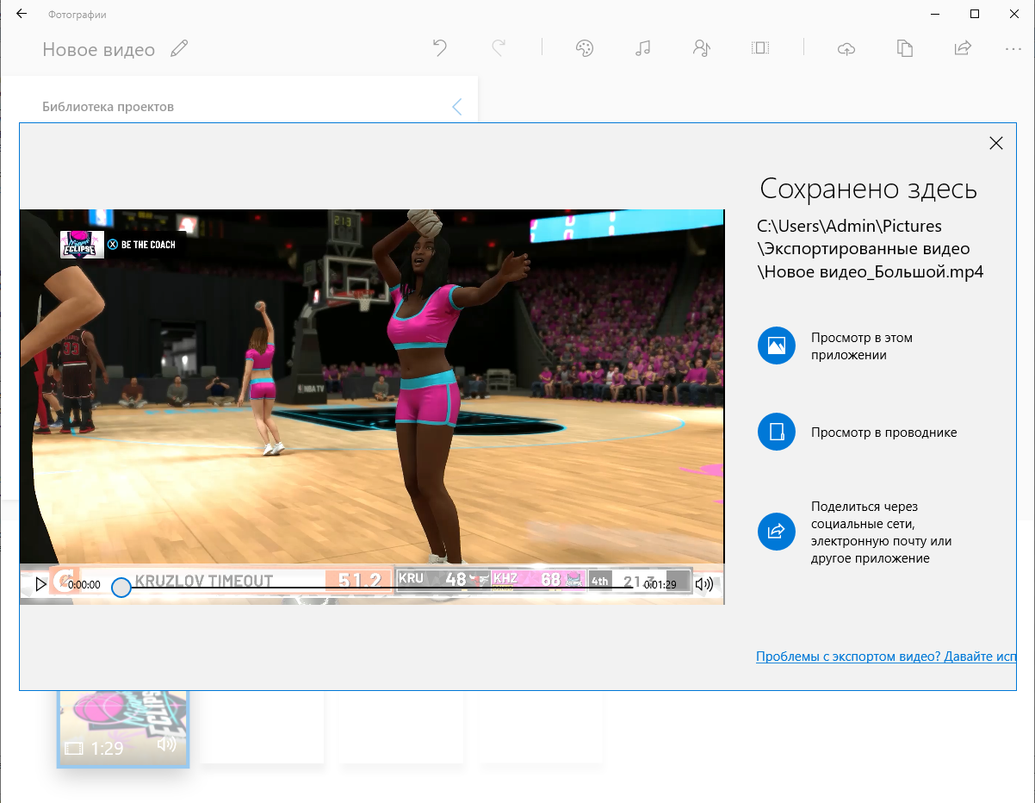
Task: Close the Фотографии app window
Action: tap(1014, 14)
